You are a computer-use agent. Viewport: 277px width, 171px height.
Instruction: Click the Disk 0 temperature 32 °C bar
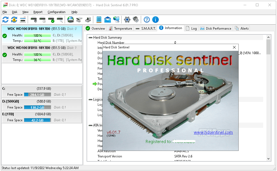(x=38, y=41)
